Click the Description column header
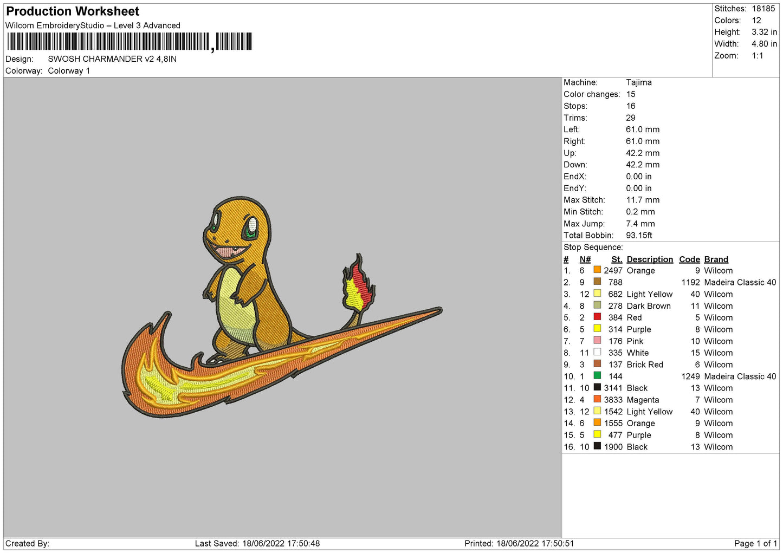The width and height of the screenshot is (783, 553). [x=649, y=259]
